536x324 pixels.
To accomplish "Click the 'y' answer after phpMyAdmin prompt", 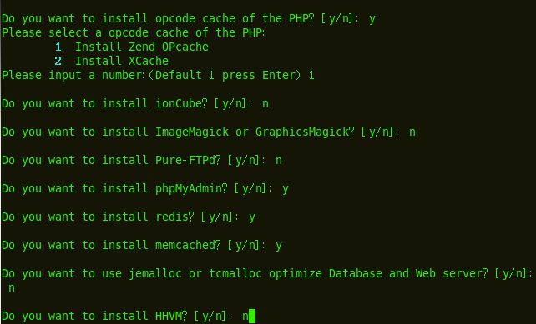I will [x=286, y=190].
